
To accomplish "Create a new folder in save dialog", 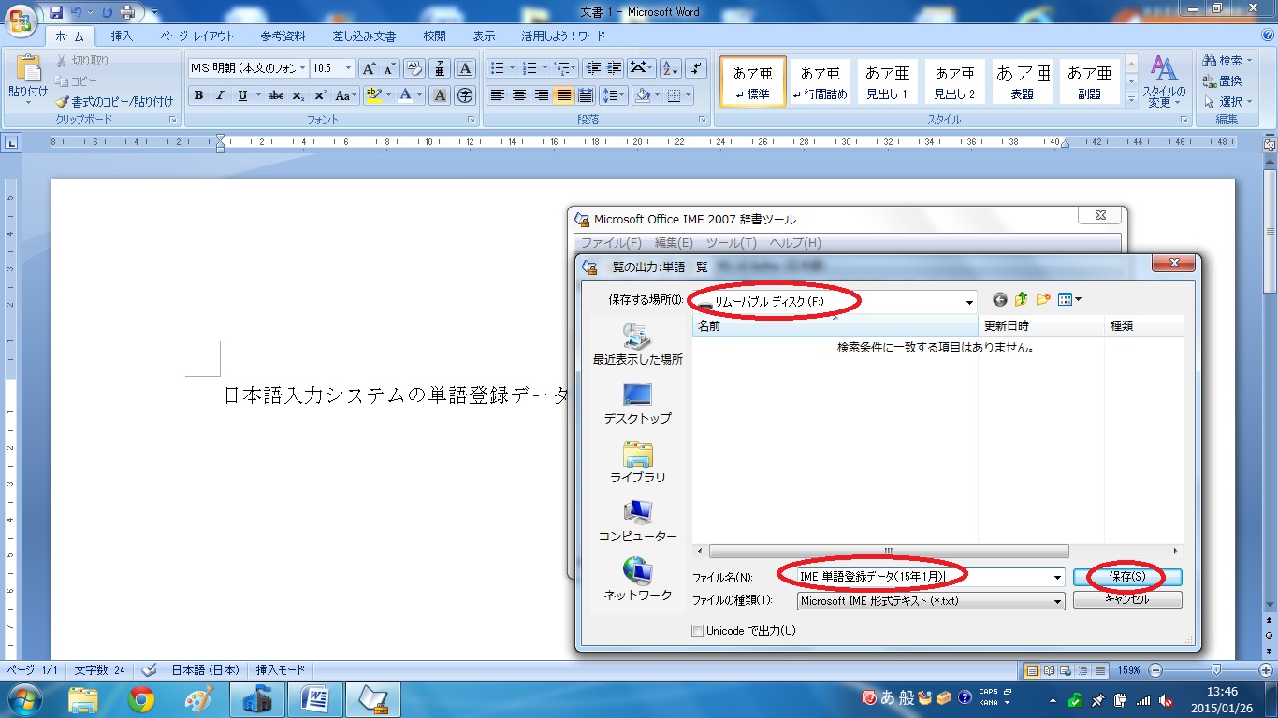I will tap(1043, 299).
